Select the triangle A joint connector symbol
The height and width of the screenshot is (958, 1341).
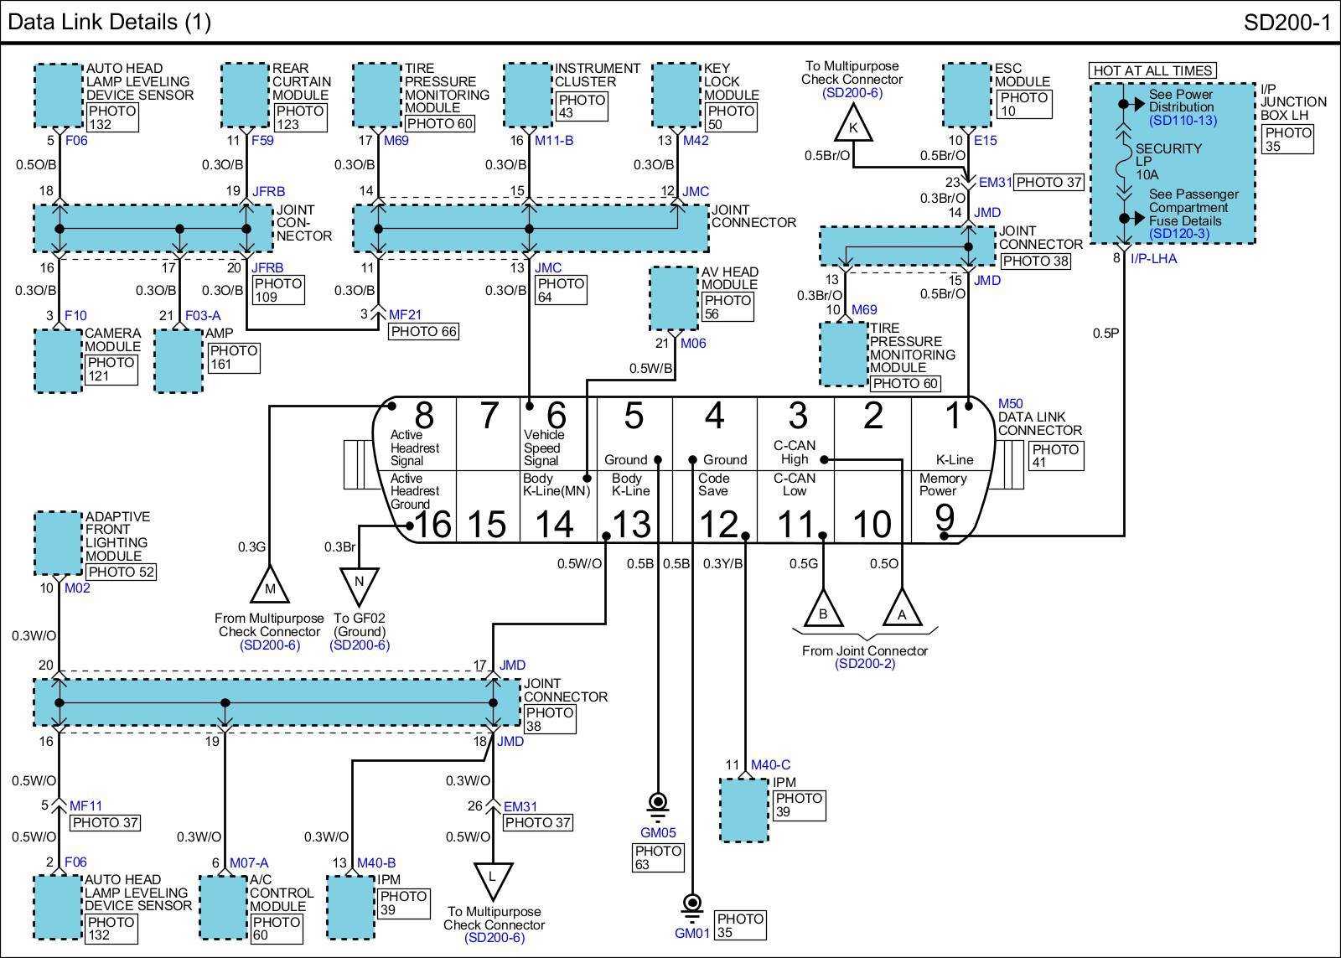(x=902, y=611)
